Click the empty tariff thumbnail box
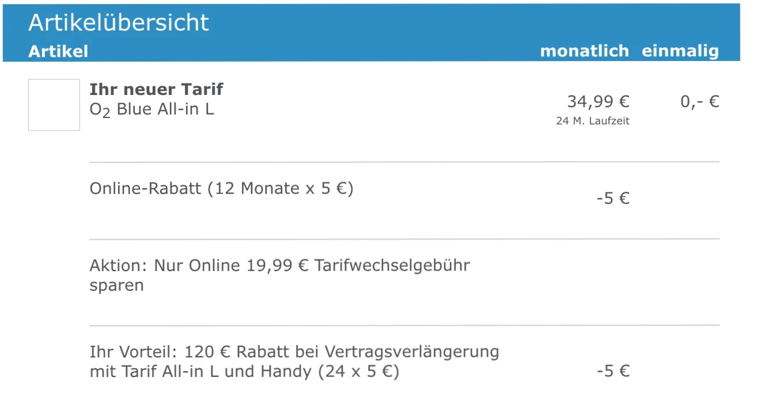The height and width of the screenshot is (396, 776). pos(54,105)
